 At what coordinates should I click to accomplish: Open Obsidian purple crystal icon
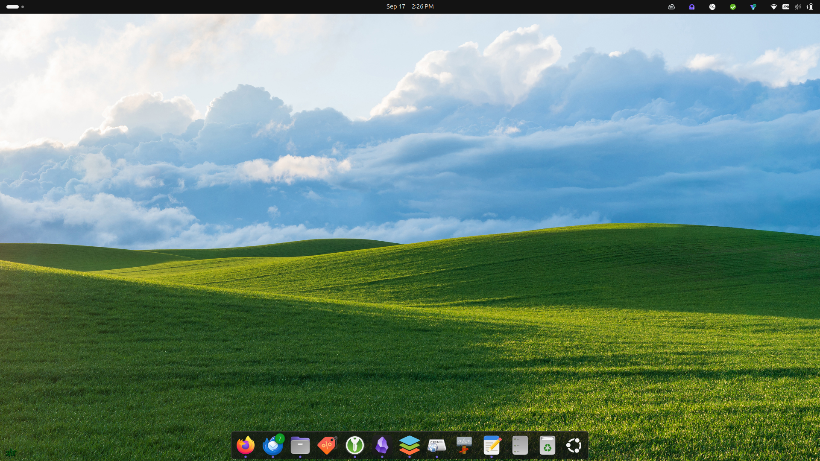coord(382,446)
